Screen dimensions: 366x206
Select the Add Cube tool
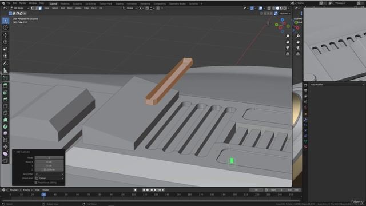coord(5,78)
